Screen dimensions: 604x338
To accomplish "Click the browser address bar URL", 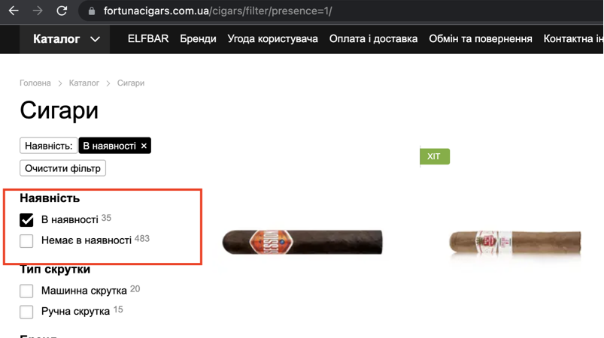I will pyautogui.click(x=217, y=11).
